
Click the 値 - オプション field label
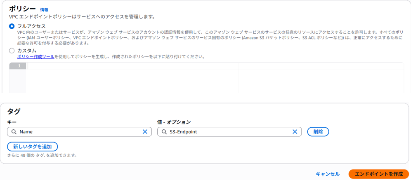(174, 122)
